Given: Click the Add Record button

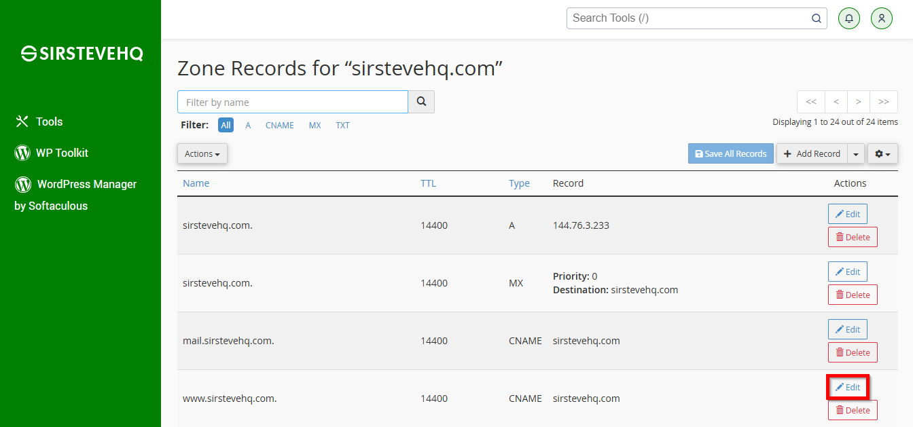Looking at the screenshot, I should point(811,154).
